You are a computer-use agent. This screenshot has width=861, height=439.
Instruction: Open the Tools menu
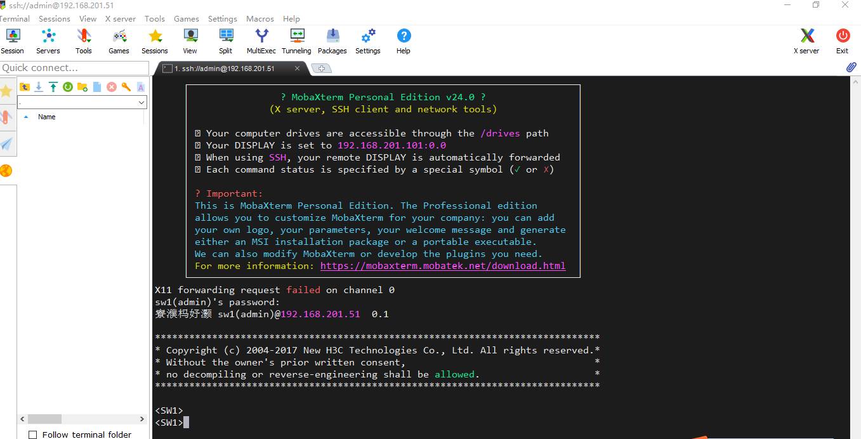155,18
